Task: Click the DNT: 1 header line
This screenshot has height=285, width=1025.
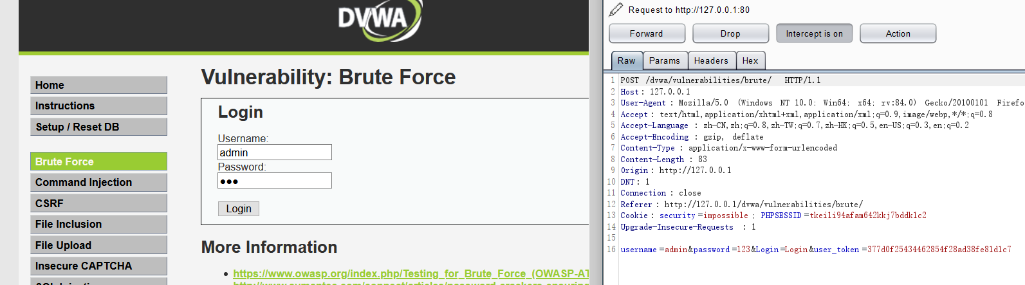Action: pyautogui.click(x=635, y=181)
